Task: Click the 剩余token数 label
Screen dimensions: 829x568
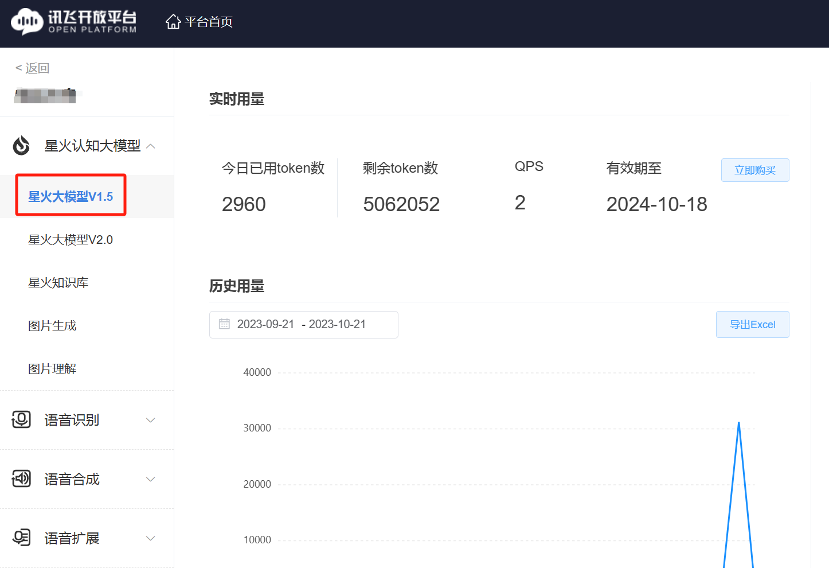Action: tap(401, 168)
